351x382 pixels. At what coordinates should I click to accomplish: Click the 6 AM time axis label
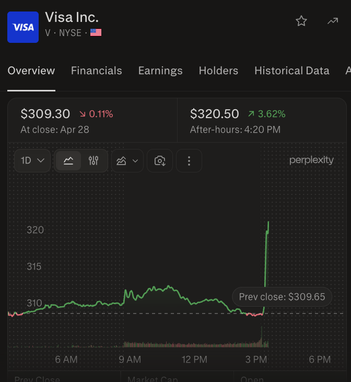pyautogui.click(x=66, y=360)
